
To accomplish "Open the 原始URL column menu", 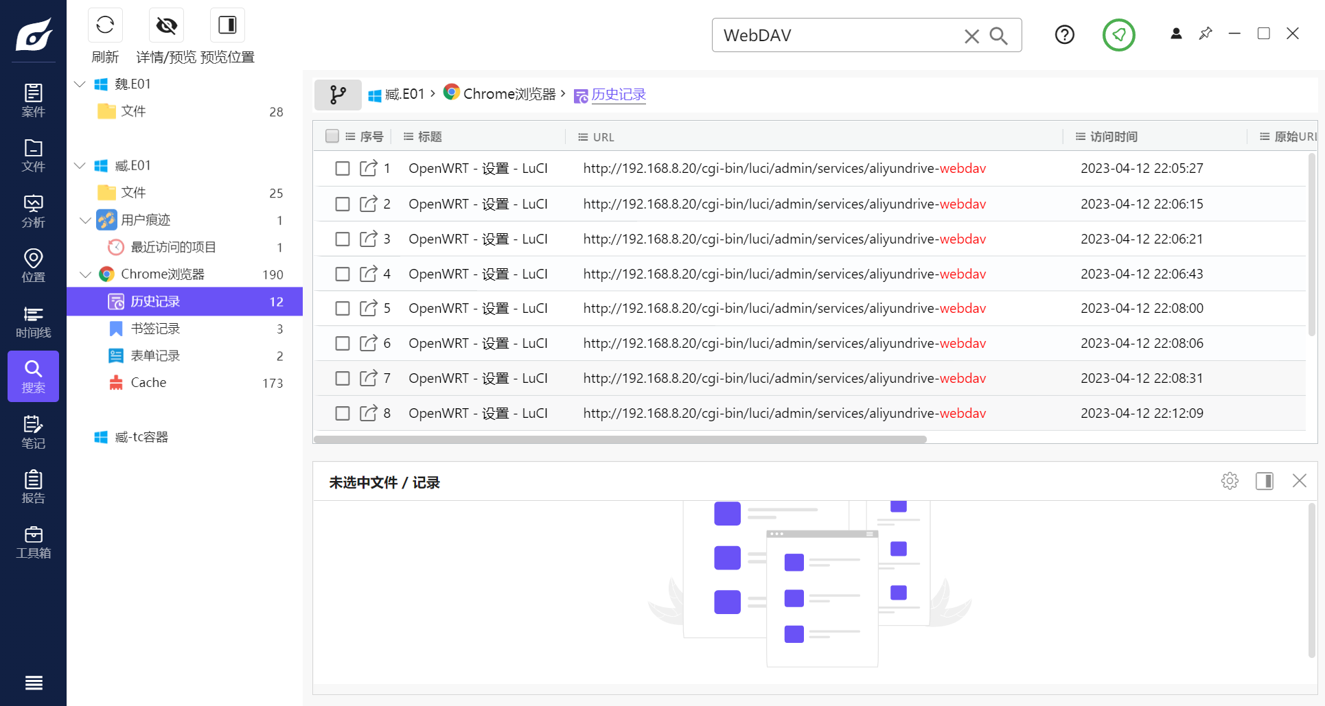I will click(1265, 137).
